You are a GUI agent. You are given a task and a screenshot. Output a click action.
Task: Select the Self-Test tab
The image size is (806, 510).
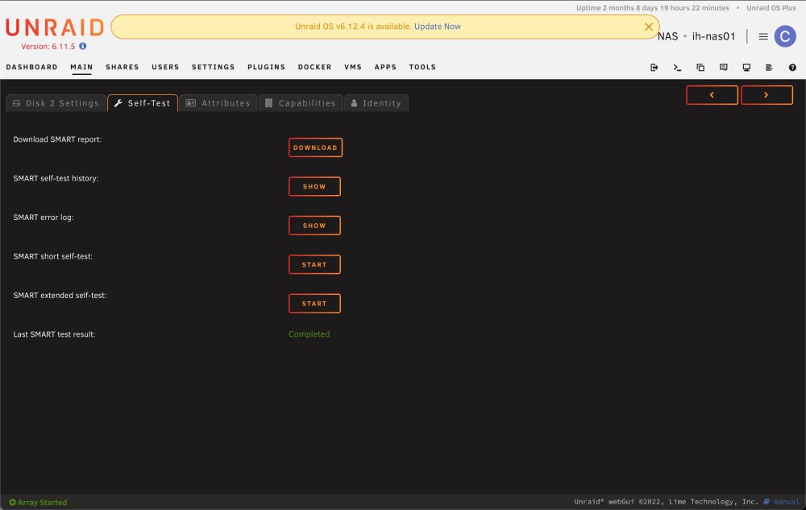(143, 103)
